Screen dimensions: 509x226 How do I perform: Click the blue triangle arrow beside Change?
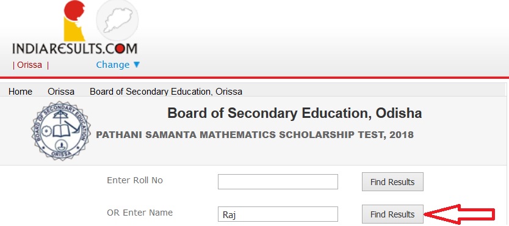136,65
